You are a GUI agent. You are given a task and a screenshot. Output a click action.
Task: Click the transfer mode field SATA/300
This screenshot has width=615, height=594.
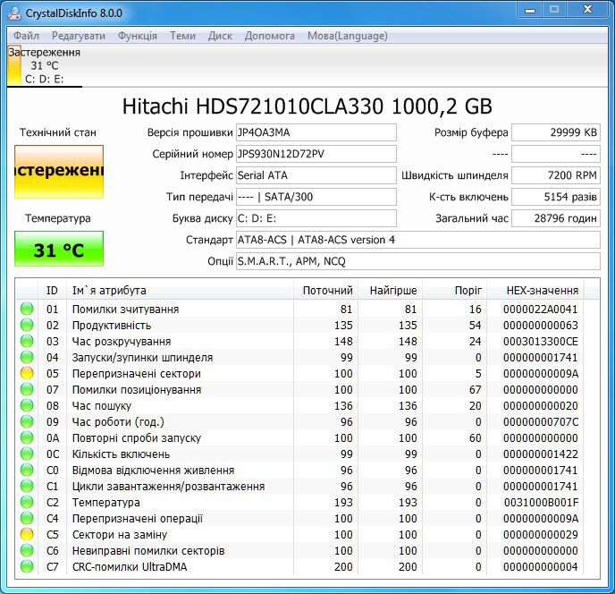pos(316,197)
